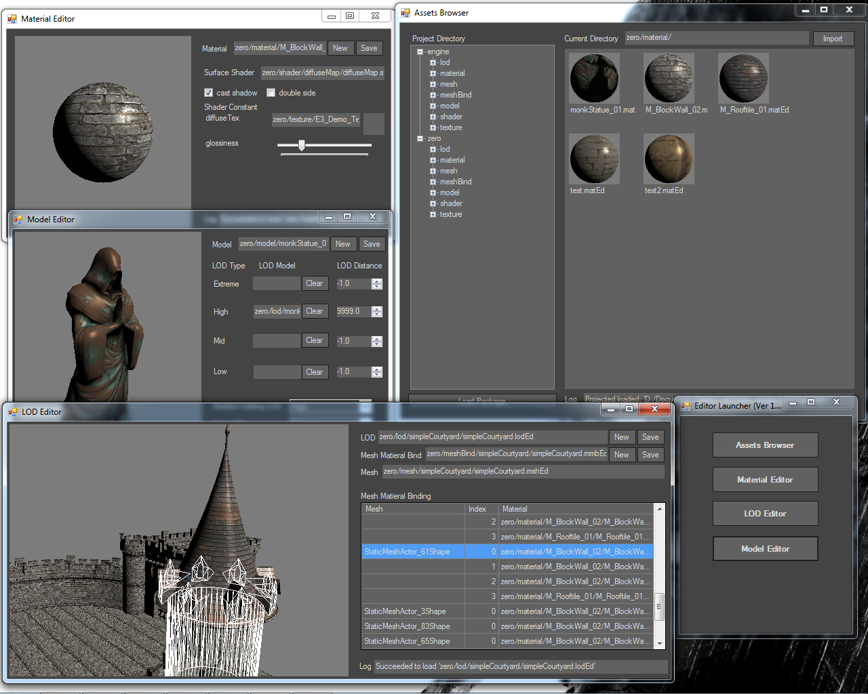This screenshot has width=868, height=694.
Task: Adjust the glossiness slider handle
Action: (x=302, y=145)
